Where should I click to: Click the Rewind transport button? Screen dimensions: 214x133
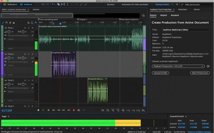(59, 110)
